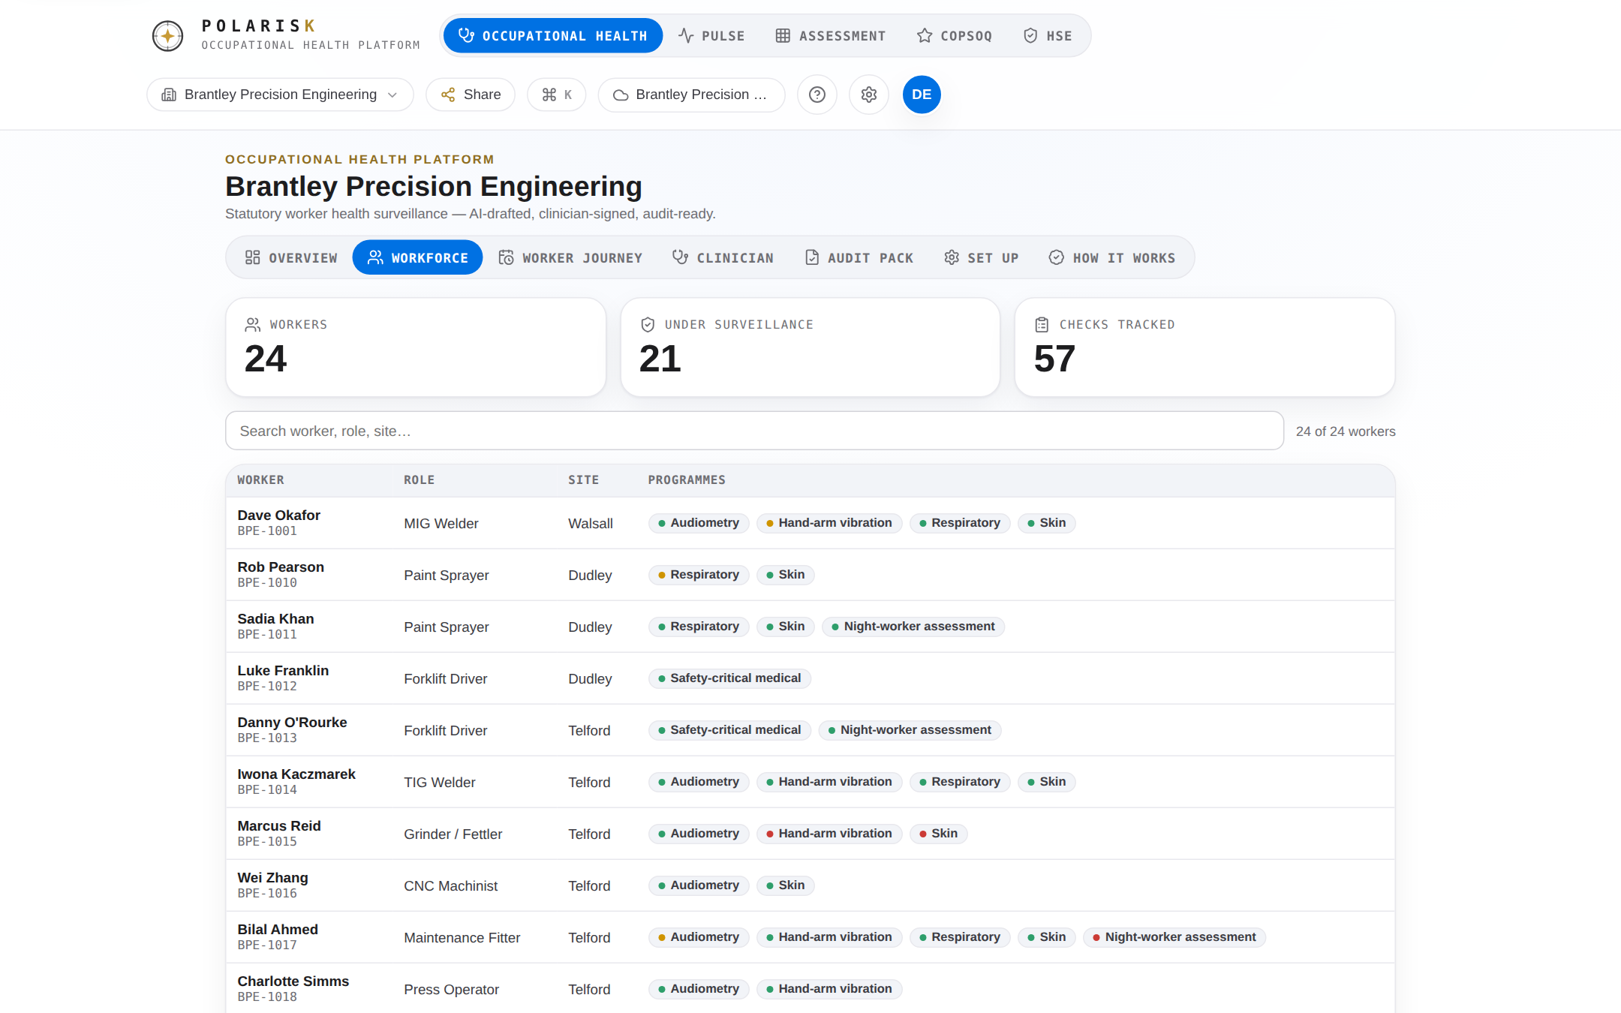
Task: Open the How It Works tab
Action: pyautogui.click(x=1111, y=257)
